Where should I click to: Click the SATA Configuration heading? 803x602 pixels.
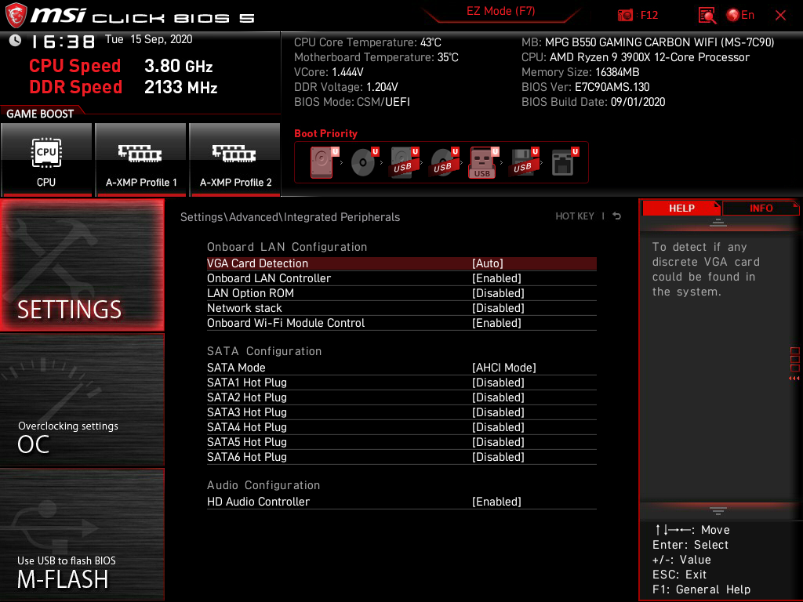pos(264,351)
